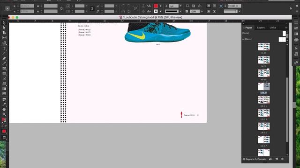Select the Content Collector tool
This screenshot has height=168, width=300.
pyautogui.click(x=4, y=43)
